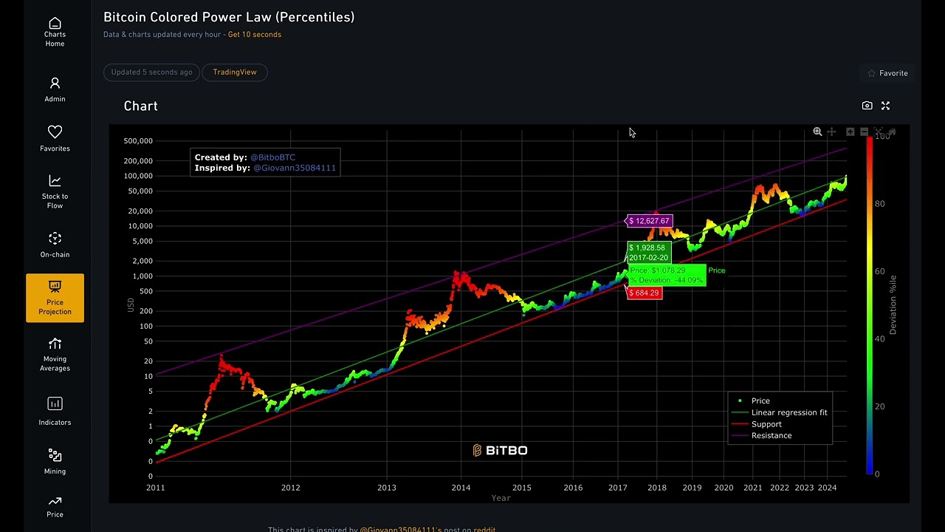Click the Bitcoin Colored Power Law title

(229, 17)
